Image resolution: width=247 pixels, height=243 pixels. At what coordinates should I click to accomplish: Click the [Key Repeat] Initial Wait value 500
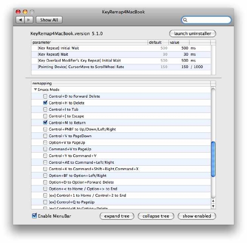click(185, 48)
